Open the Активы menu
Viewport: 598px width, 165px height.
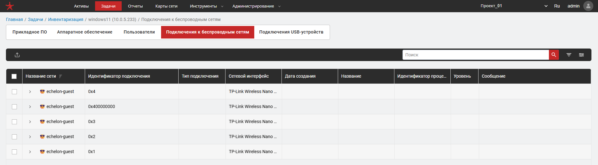coord(81,6)
